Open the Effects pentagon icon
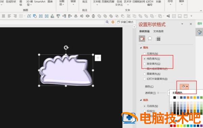Screen dimensions: 203x128 pyautogui.click(x=150, y=39)
